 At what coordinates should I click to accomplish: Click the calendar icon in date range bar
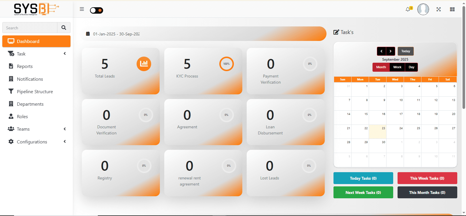(x=88, y=34)
